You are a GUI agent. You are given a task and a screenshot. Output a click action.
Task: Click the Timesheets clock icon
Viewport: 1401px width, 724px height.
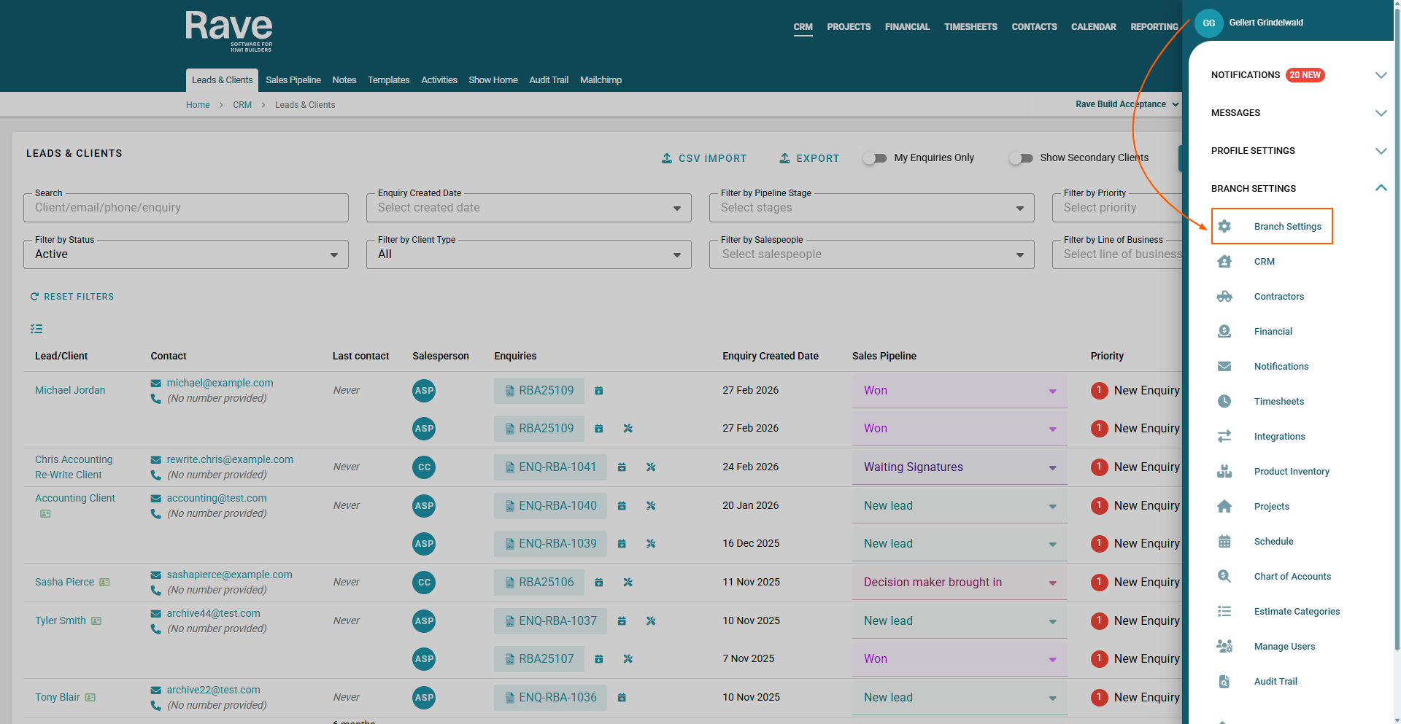coord(1224,401)
